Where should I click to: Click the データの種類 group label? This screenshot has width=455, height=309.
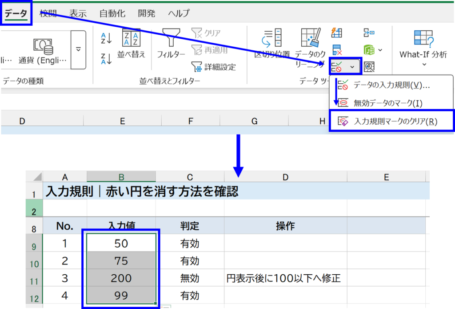(x=23, y=81)
